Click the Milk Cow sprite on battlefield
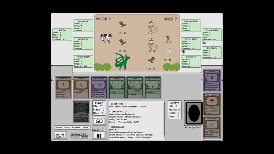This screenshot has width=274, height=154. (106, 37)
